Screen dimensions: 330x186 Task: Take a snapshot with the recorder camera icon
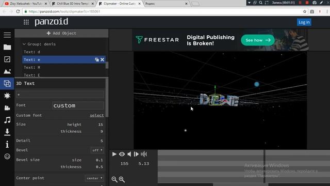click(315, 3)
